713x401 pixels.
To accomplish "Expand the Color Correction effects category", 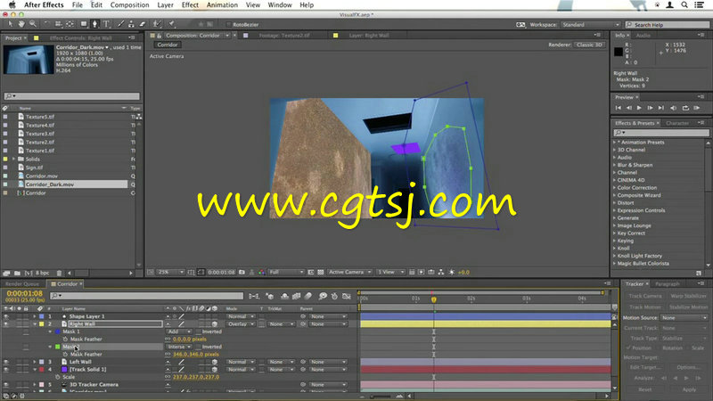I will pyautogui.click(x=615, y=188).
